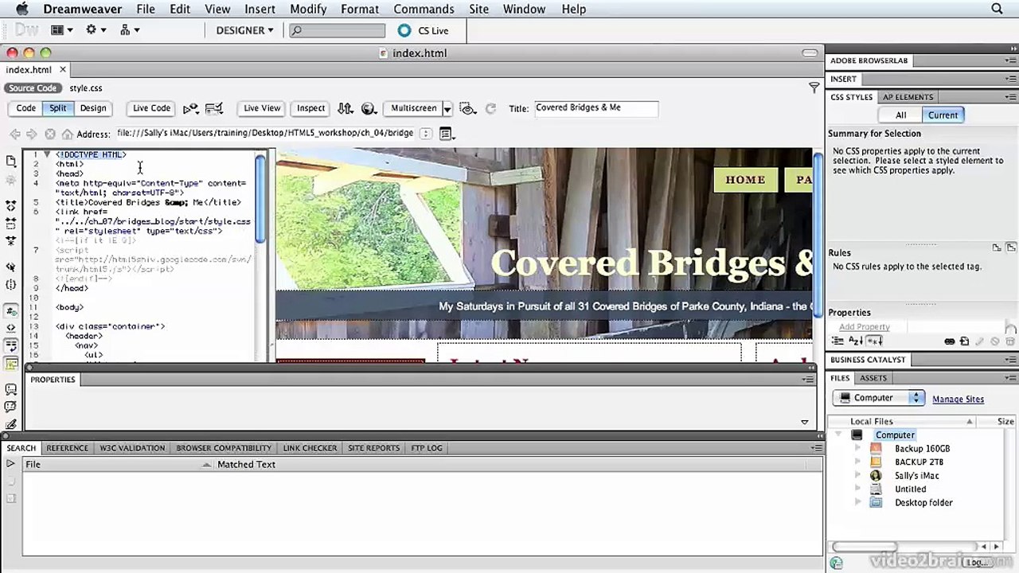
Task: Toggle Live Code mode
Action: [x=151, y=108]
